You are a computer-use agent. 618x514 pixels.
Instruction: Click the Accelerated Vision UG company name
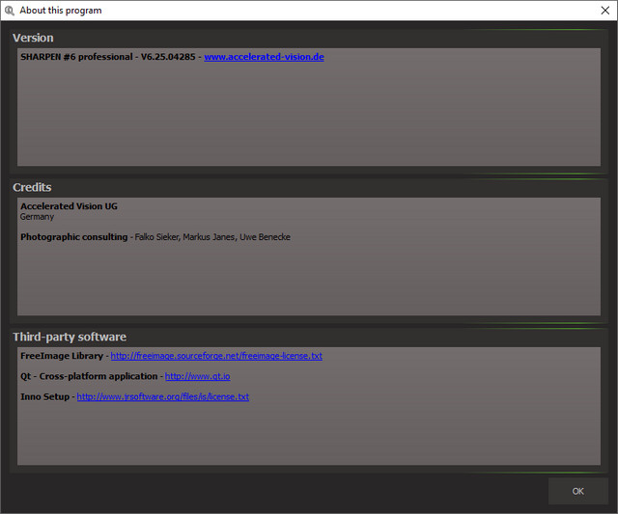(69, 206)
